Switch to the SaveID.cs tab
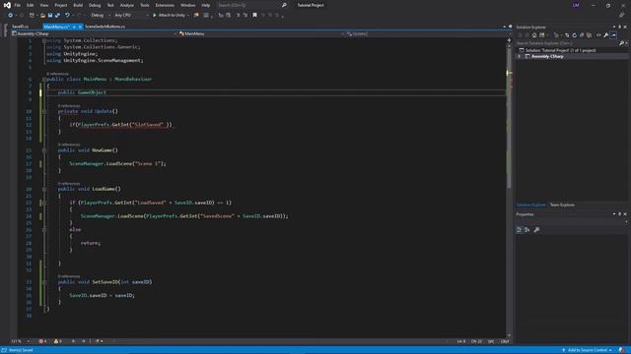631x354 pixels. click(x=20, y=27)
